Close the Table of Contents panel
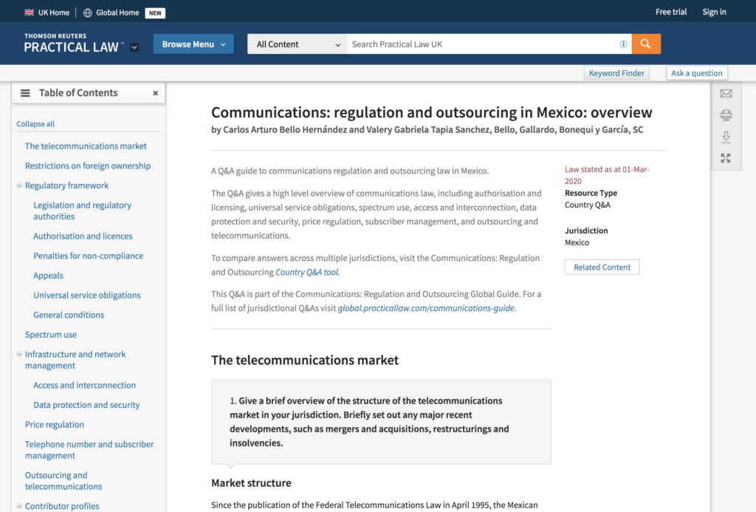Image resolution: width=756 pixels, height=512 pixels. [x=155, y=93]
